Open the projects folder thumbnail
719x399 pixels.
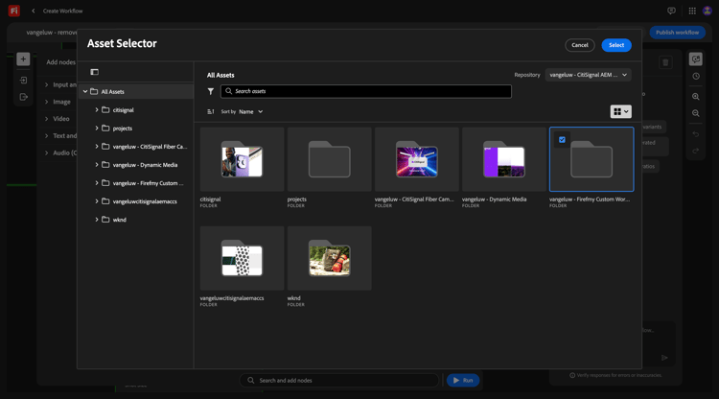329,159
